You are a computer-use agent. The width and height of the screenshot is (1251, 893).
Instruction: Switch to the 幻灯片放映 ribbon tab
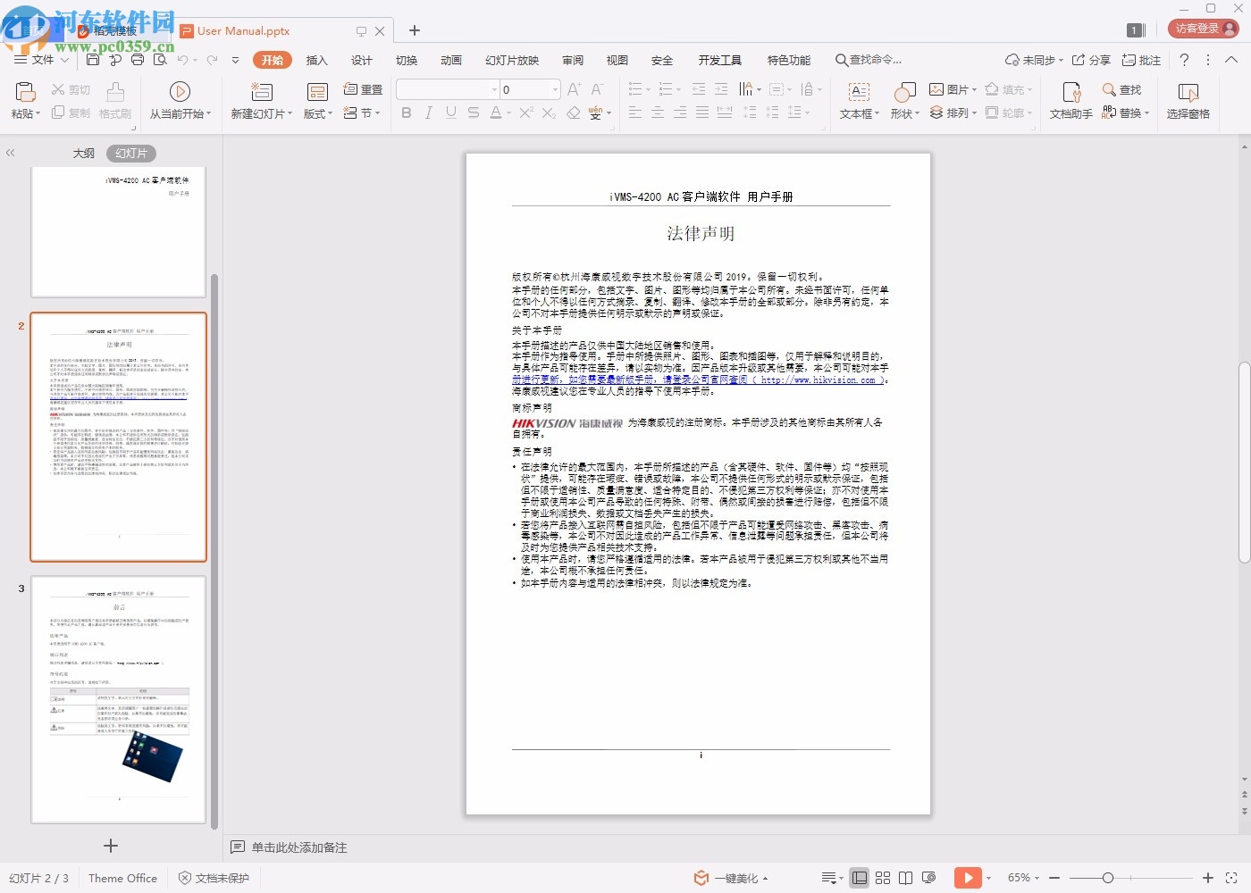tap(511, 60)
